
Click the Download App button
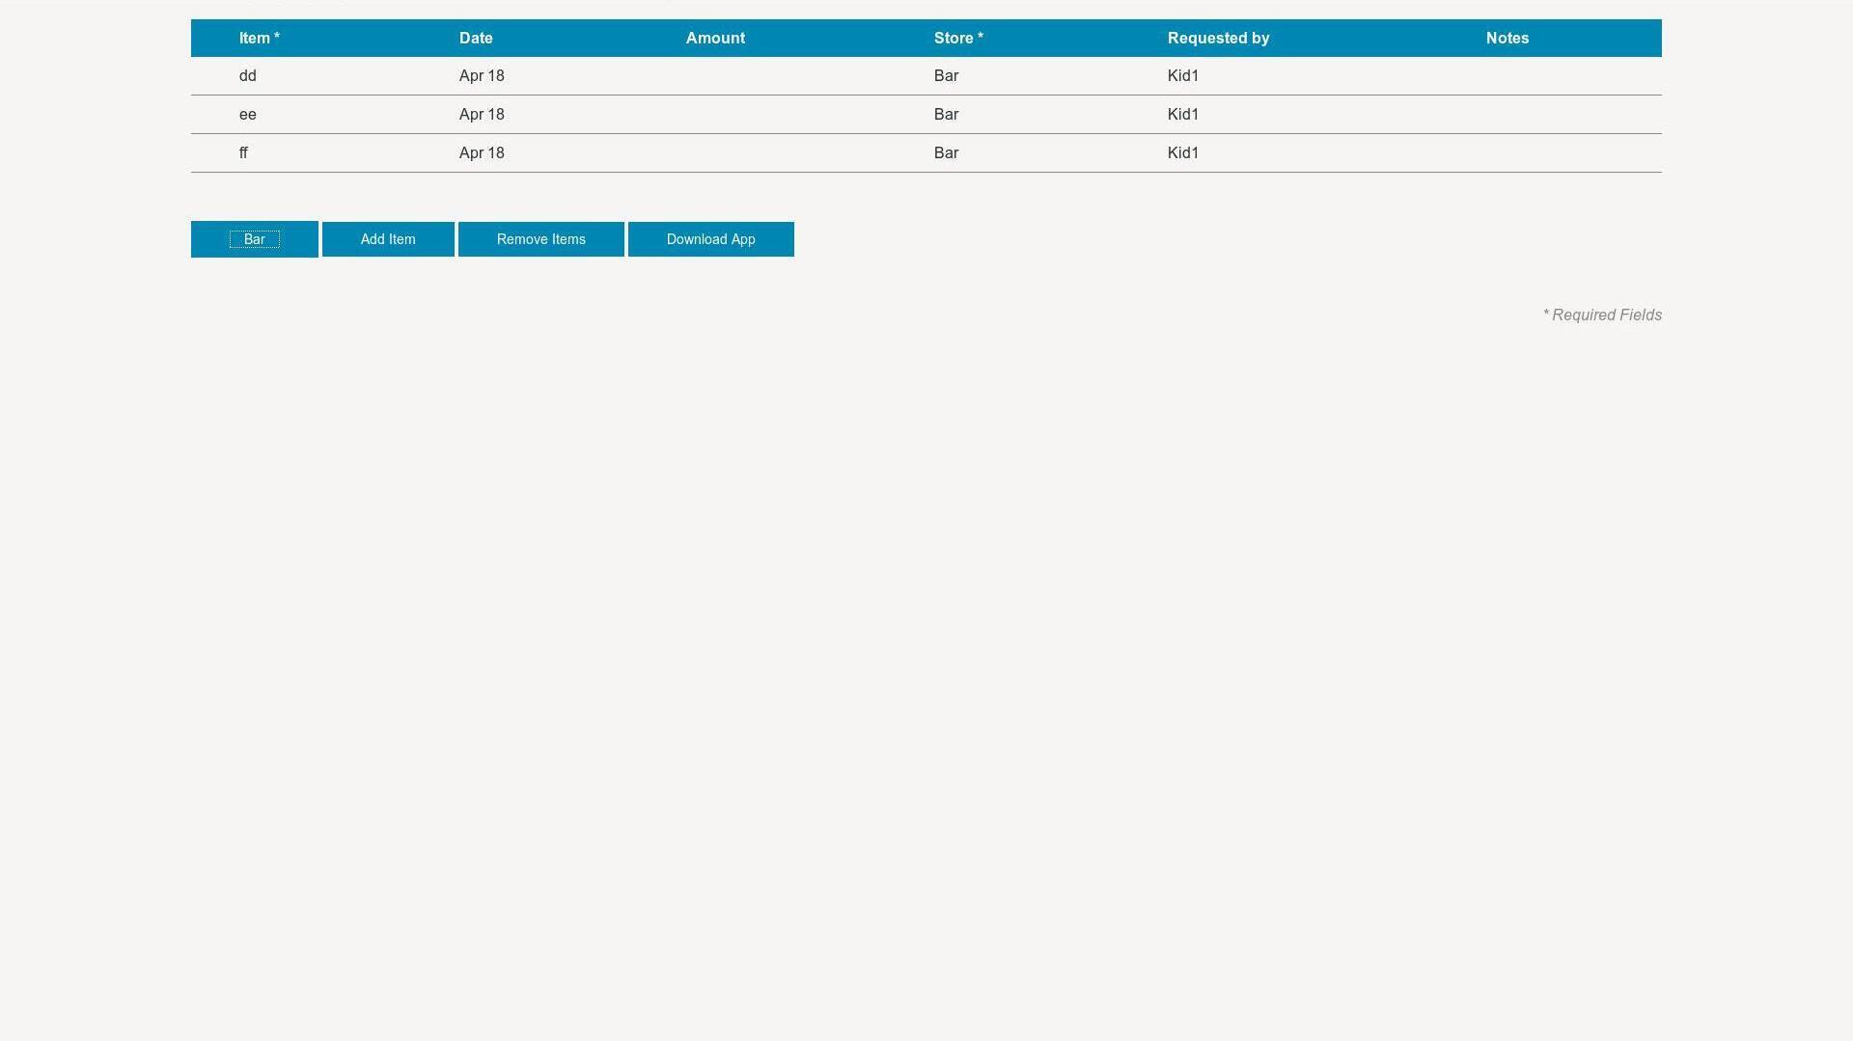tap(711, 239)
